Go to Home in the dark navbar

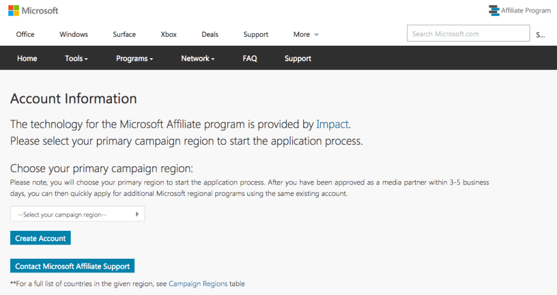click(x=27, y=59)
